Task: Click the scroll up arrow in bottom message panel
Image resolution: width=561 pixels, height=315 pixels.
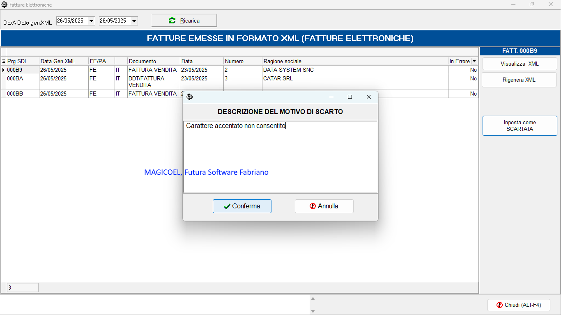Action: point(313,299)
